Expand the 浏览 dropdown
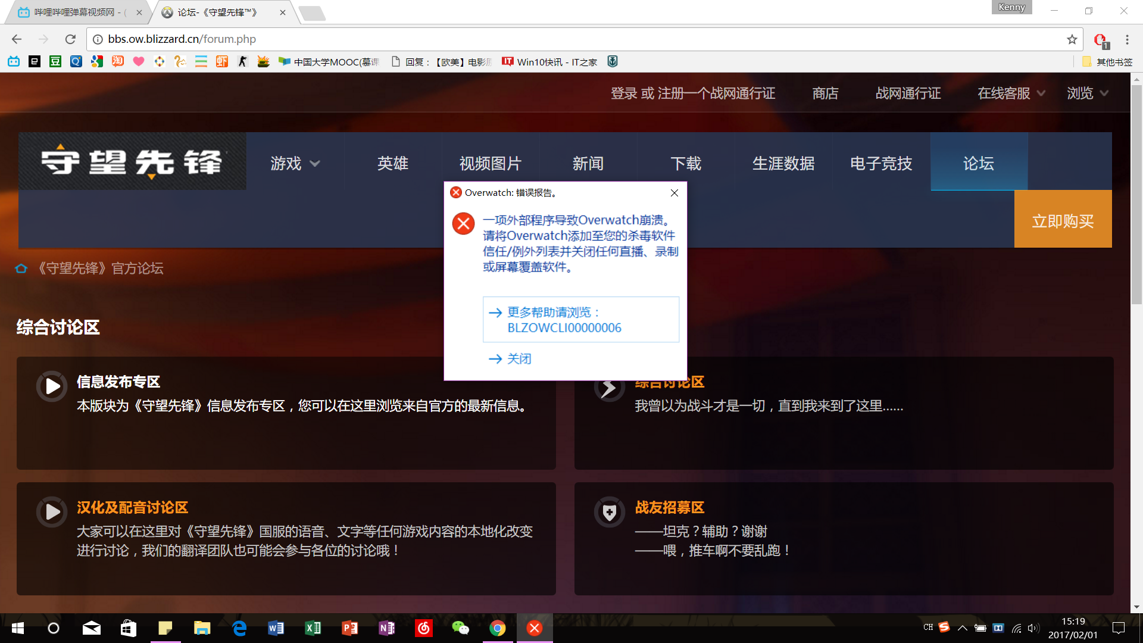This screenshot has width=1143, height=643. (x=1087, y=93)
